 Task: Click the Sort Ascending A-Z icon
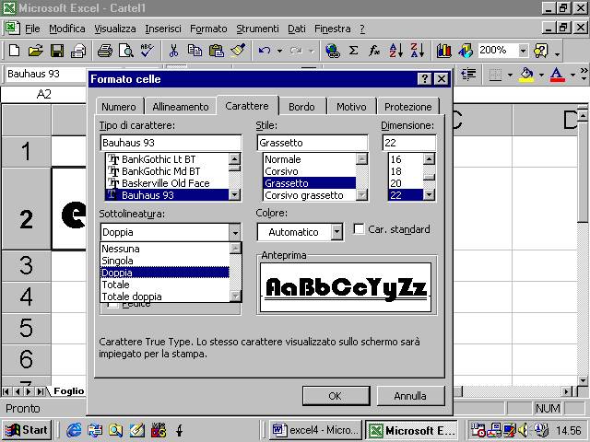pyautogui.click(x=396, y=51)
